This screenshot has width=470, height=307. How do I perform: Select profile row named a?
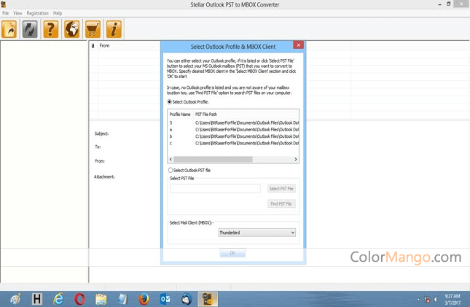coord(233,130)
